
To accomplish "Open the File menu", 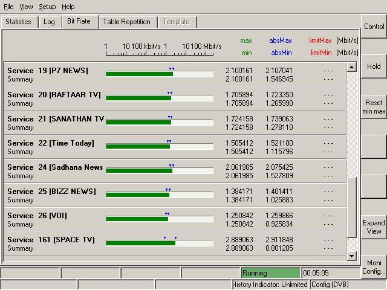I will click(8, 7).
